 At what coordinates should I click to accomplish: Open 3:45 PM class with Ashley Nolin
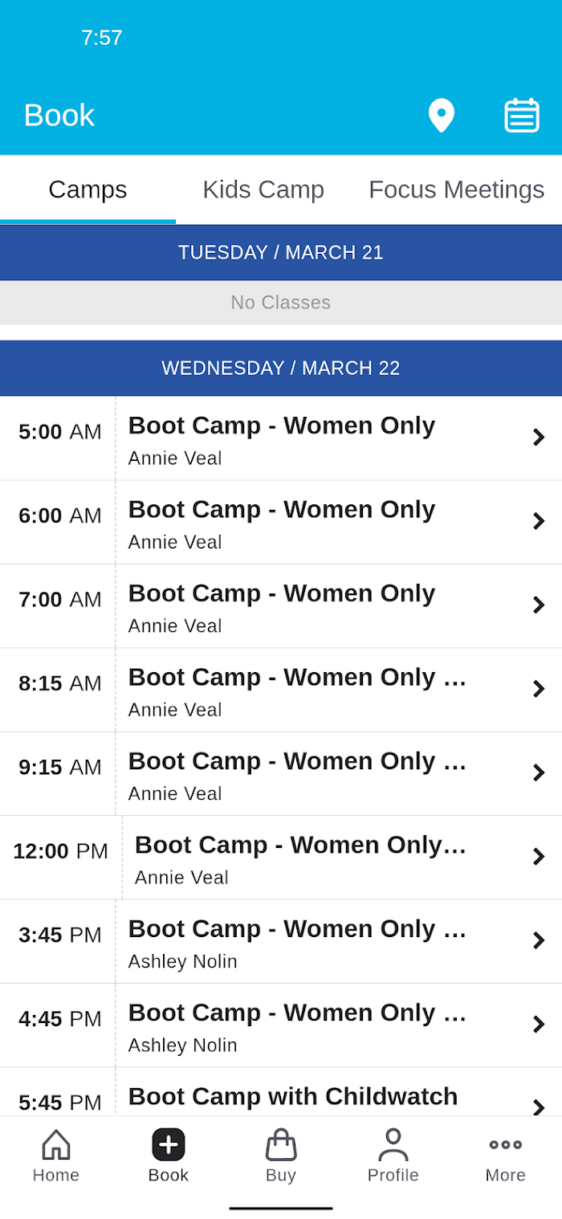pyautogui.click(x=281, y=941)
